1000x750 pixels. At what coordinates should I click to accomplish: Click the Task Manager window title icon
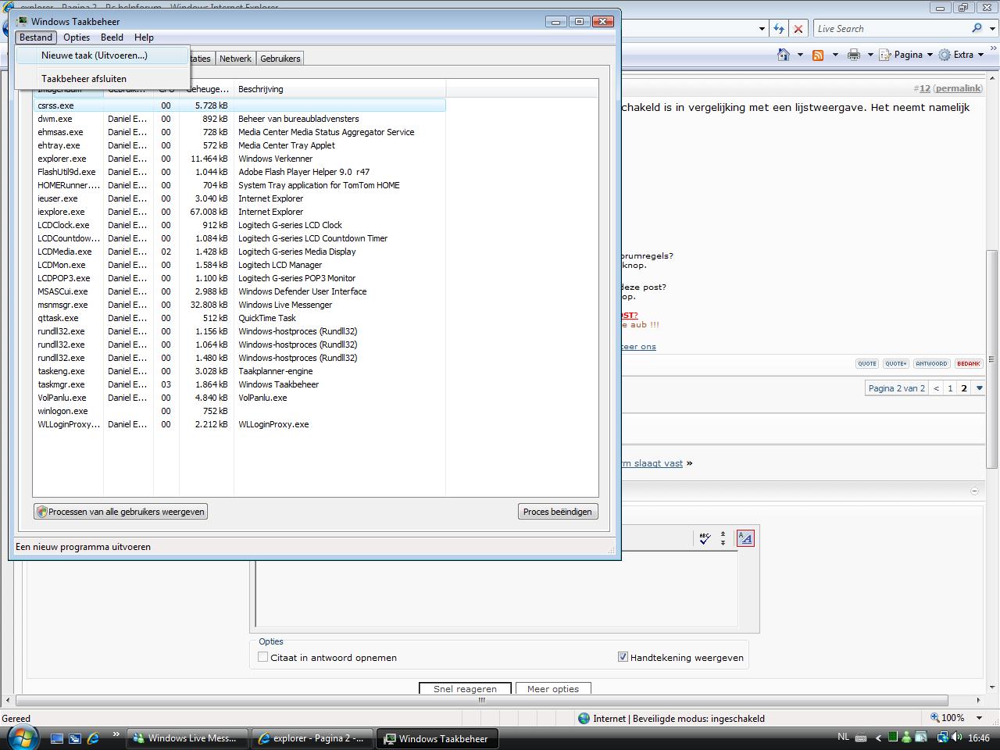[22, 21]
